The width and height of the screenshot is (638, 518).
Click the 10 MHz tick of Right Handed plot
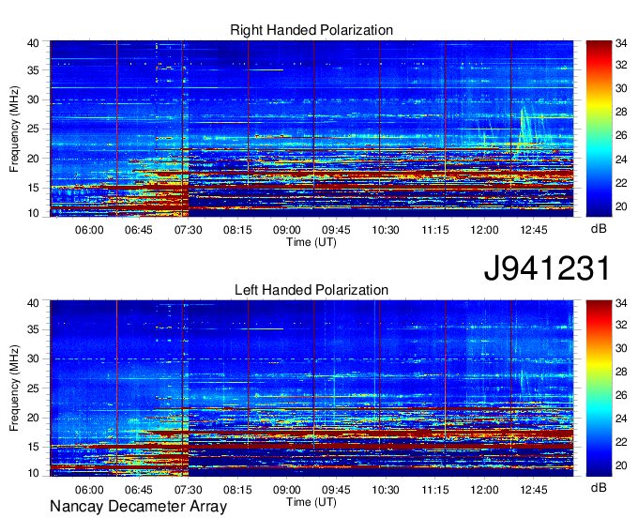[33, 213]
